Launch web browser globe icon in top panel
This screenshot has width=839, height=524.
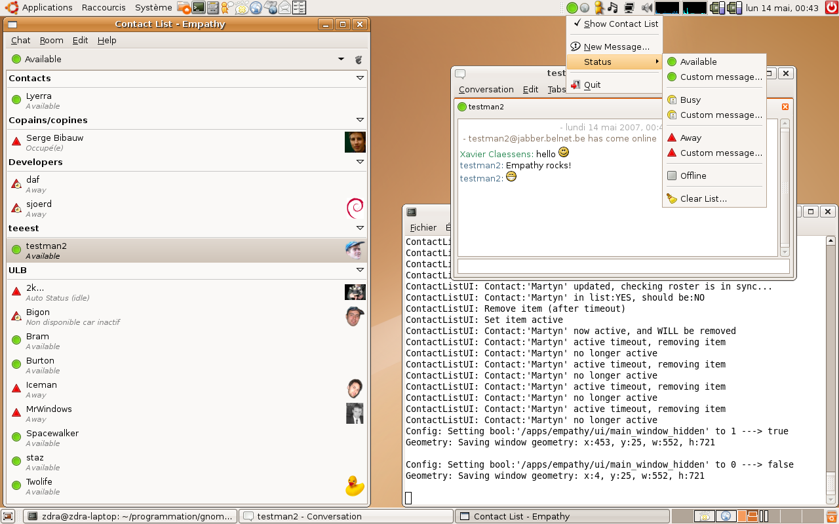[x=256, y=8]
